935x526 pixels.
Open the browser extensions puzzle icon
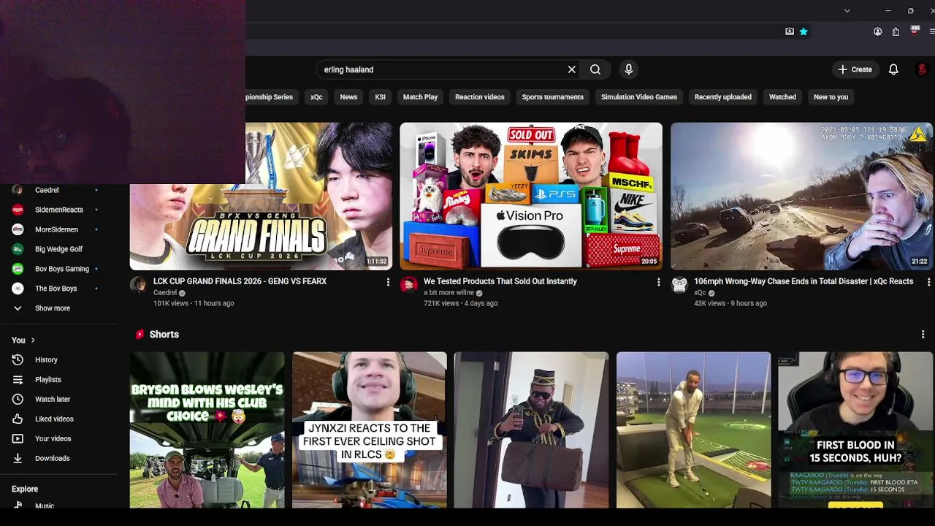[x=896, y=31]
